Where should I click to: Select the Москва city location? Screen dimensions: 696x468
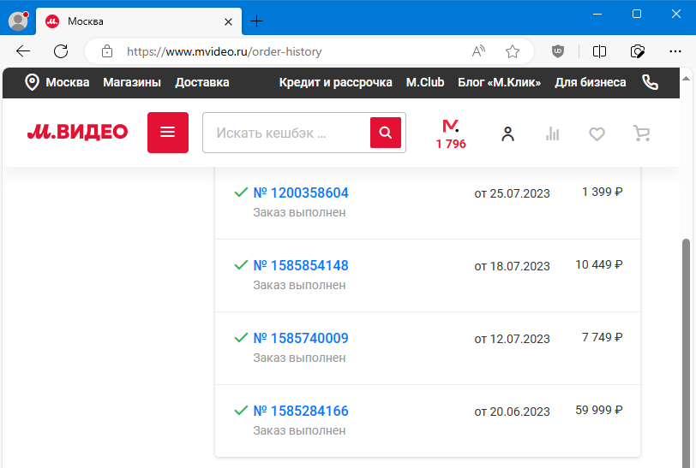[57, 82]
